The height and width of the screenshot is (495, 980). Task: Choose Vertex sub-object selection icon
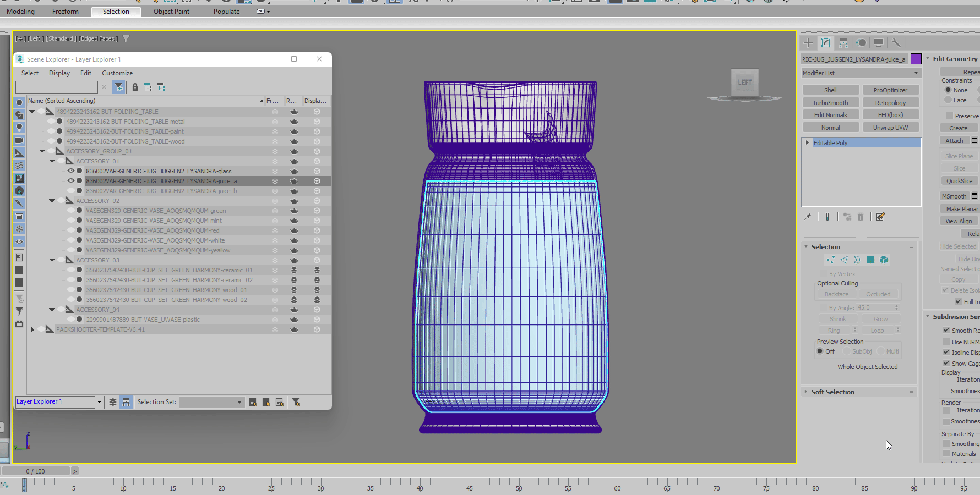pyautogui.click(x=830, y=260)
